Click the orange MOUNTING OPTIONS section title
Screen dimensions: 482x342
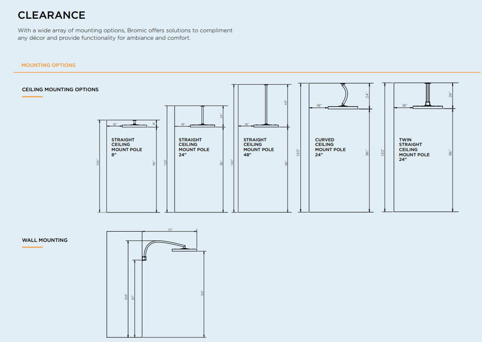(48, 65)
